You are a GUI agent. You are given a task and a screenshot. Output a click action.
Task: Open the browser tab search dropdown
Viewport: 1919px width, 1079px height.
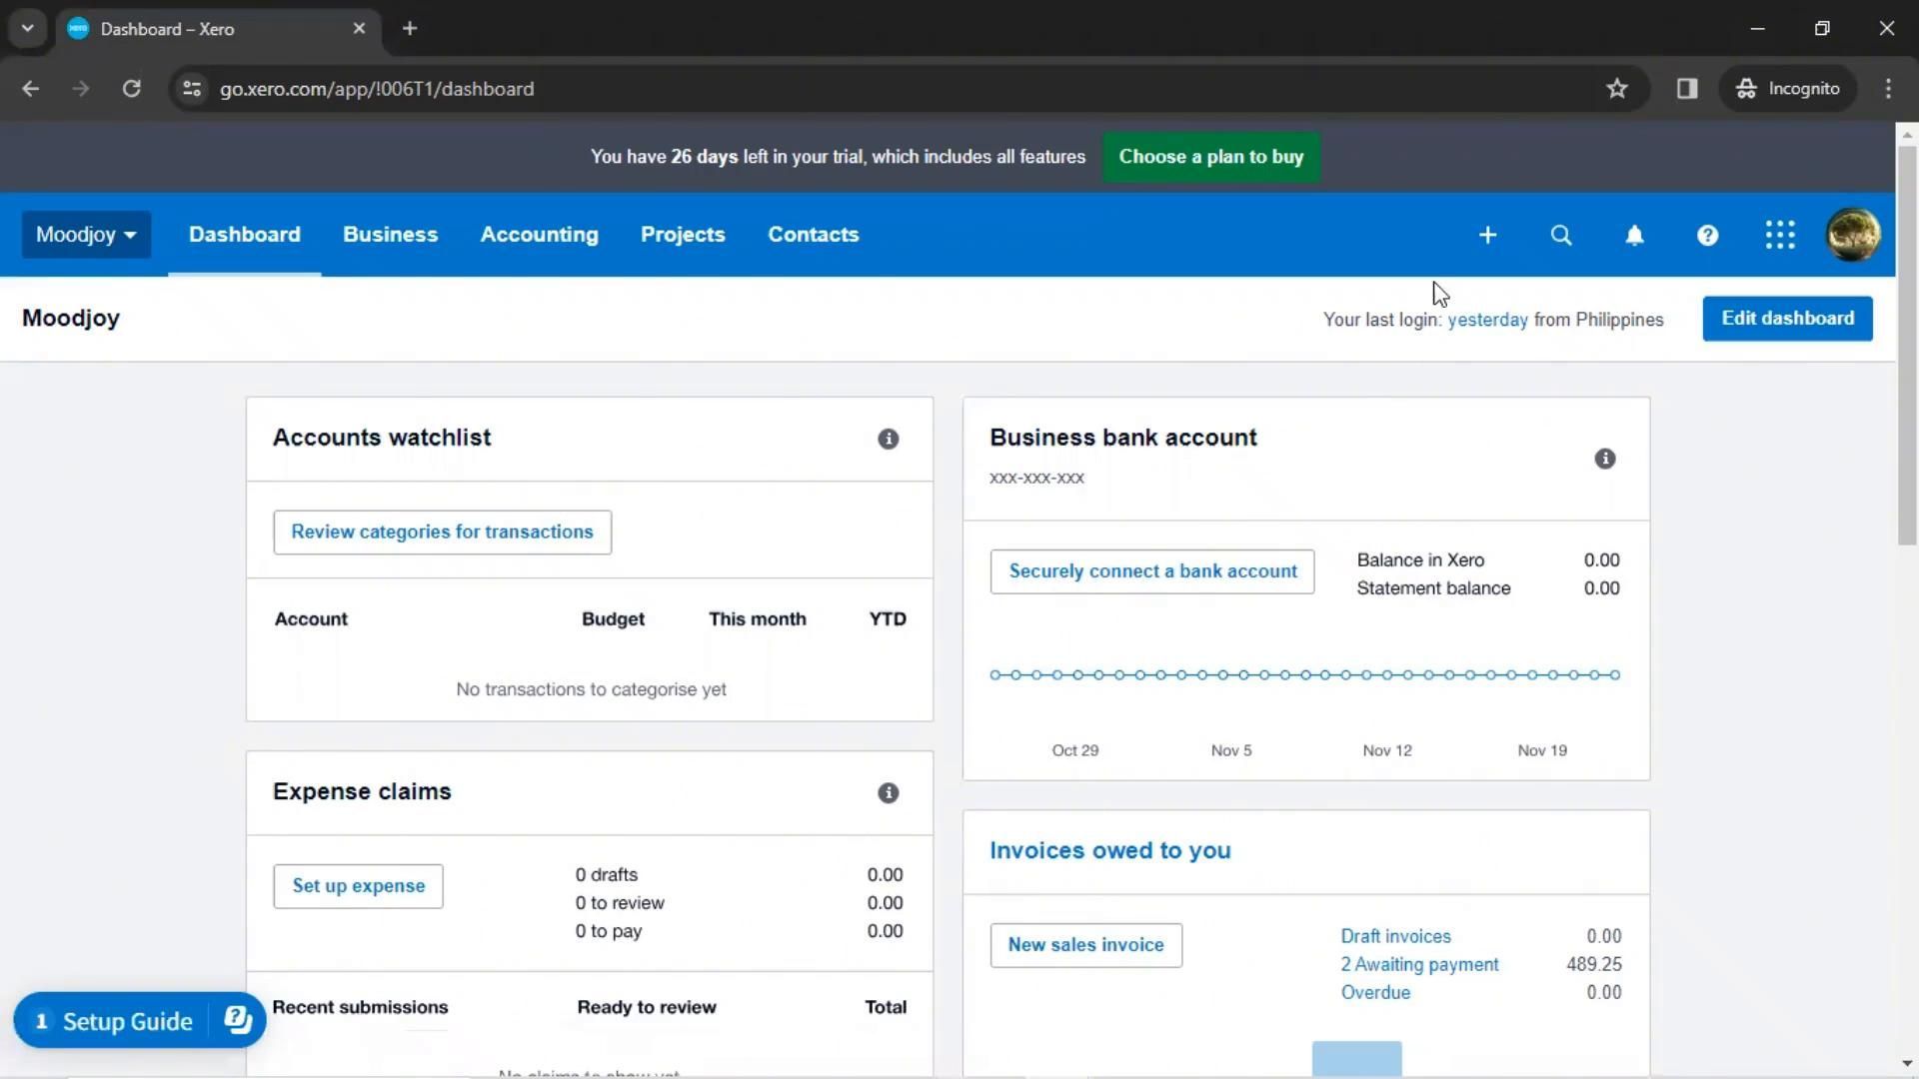pyautogui.click(x=28, y=28)
